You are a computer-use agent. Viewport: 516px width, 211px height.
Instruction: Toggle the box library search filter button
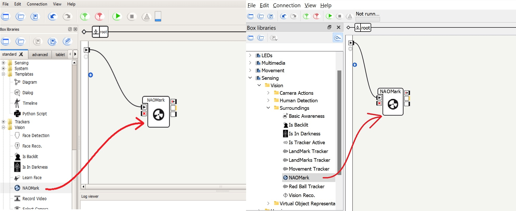(x=337, y=38)
